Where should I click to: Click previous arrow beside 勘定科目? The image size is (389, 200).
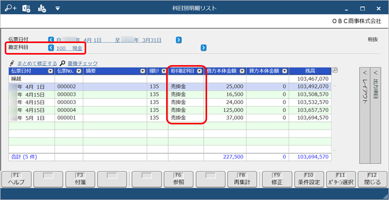(x=51, y=48)
